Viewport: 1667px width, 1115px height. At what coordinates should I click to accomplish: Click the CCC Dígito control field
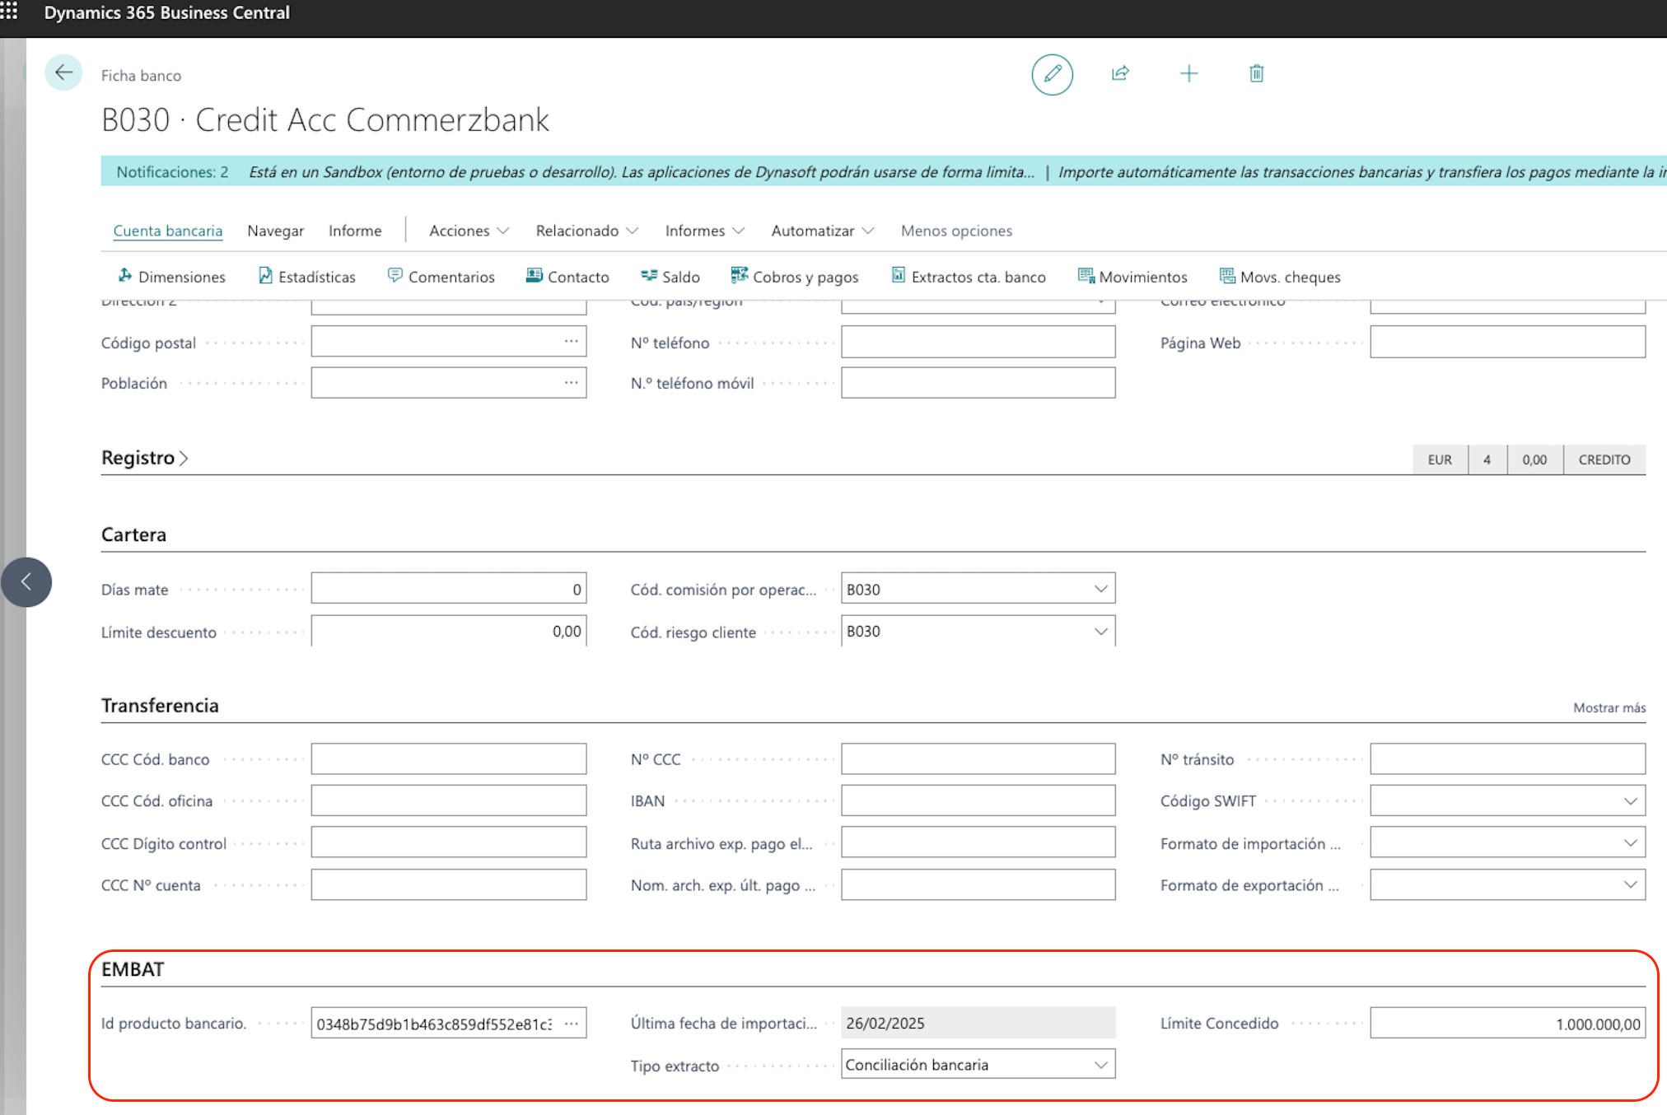pyautogui.click(x=449, y=842)
